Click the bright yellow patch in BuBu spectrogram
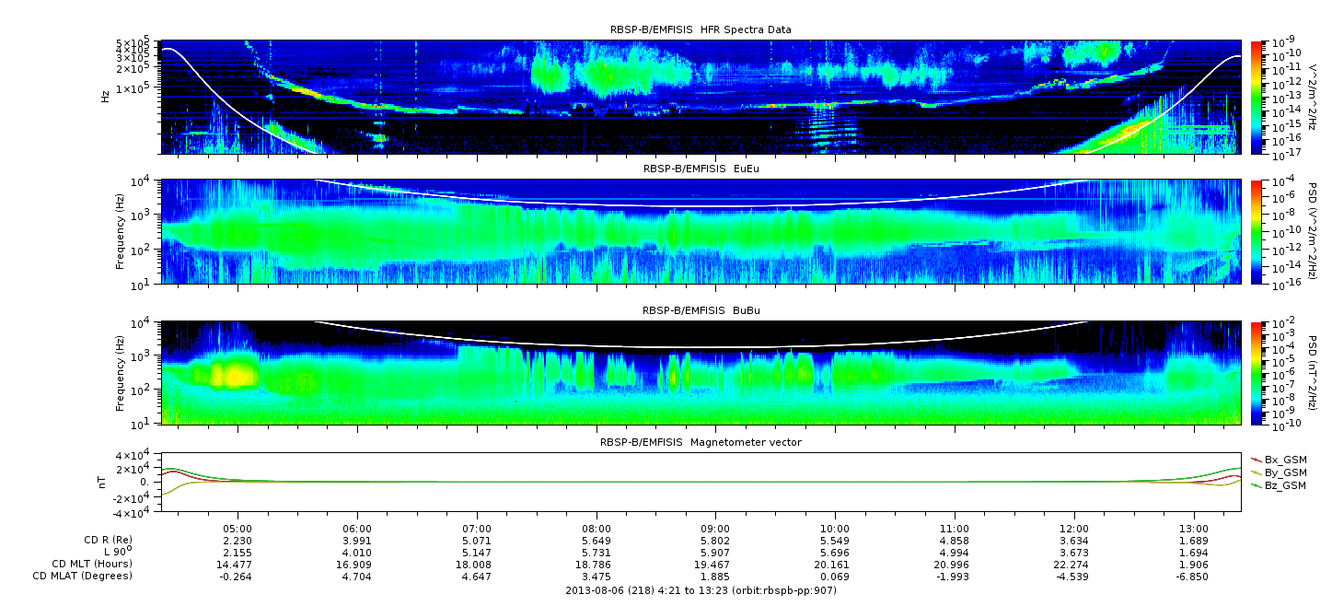 [230, 374]
